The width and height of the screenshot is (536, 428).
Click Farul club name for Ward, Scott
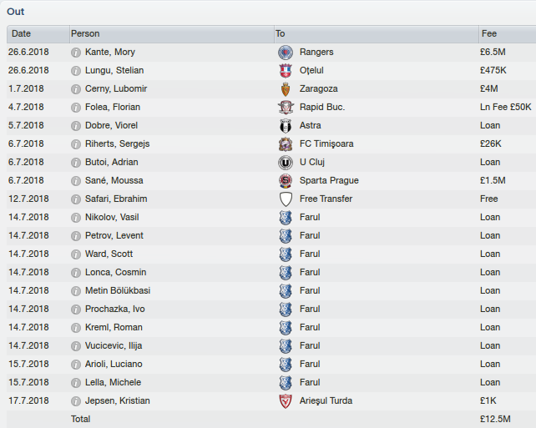point(310,254)
